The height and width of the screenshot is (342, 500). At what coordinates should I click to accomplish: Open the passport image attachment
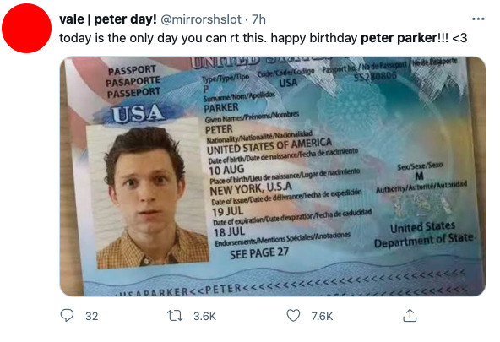click(x=273, y=176)
